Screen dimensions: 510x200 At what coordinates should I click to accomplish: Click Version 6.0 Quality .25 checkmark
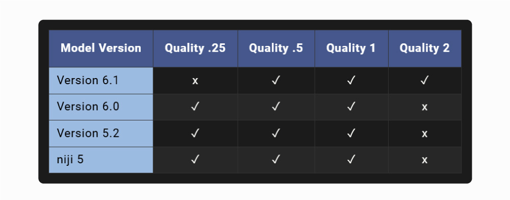[x=195, y=107]
